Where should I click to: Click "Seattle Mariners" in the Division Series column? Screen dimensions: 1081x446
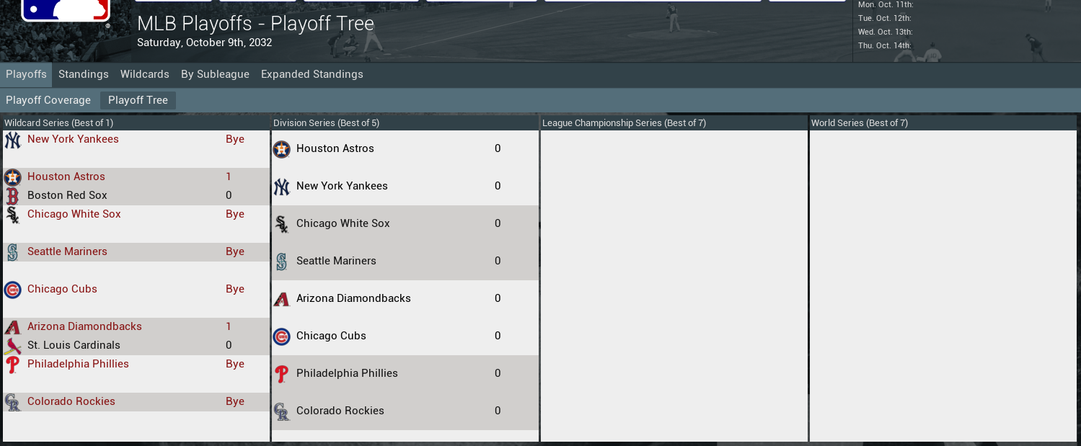(336, 261)
